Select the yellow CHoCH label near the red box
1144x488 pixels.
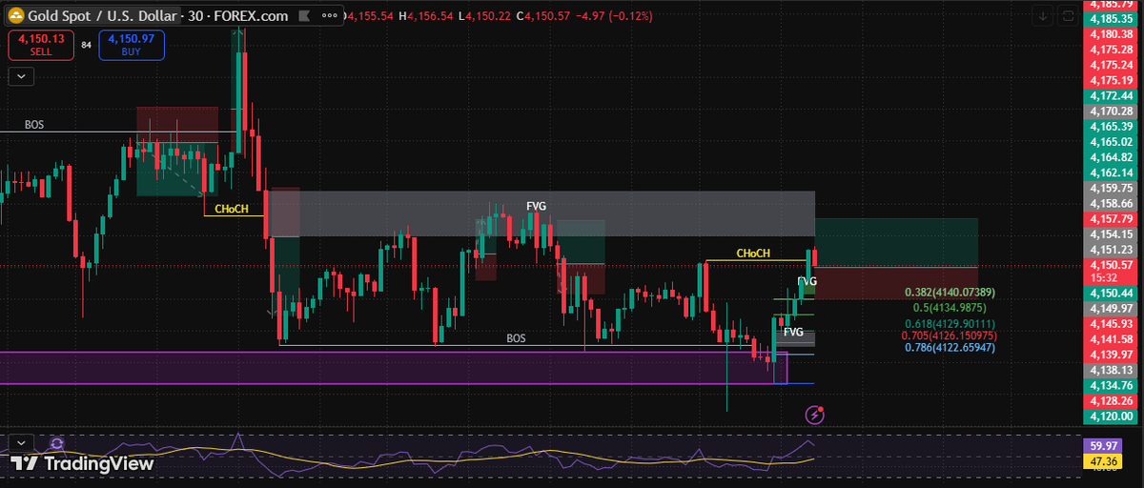click(233, 208)
